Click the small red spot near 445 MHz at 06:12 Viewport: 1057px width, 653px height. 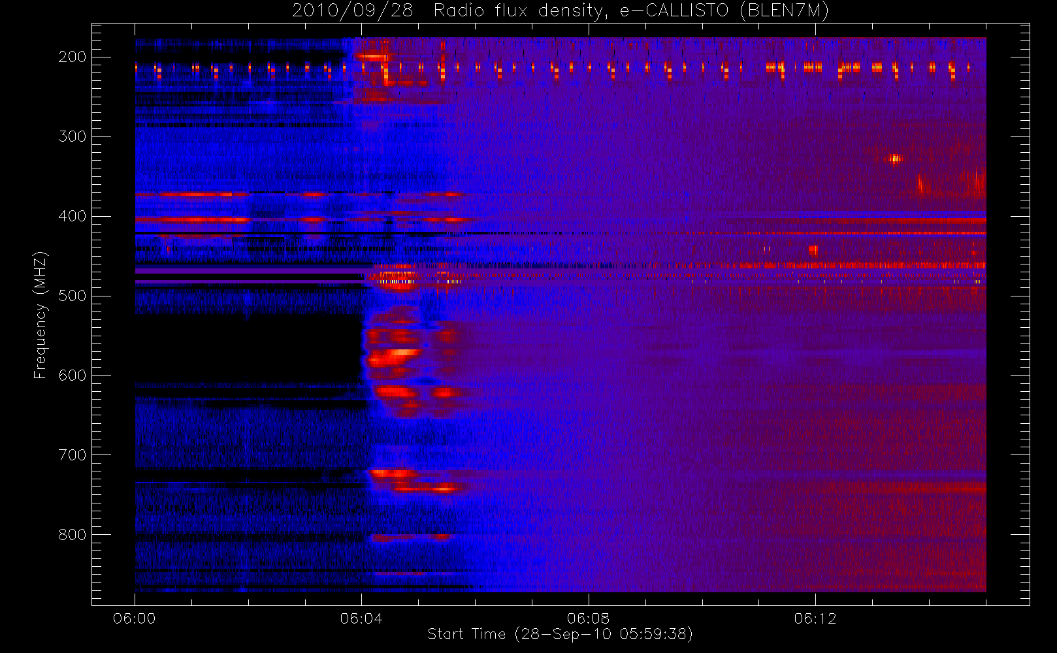coord(813,249)
